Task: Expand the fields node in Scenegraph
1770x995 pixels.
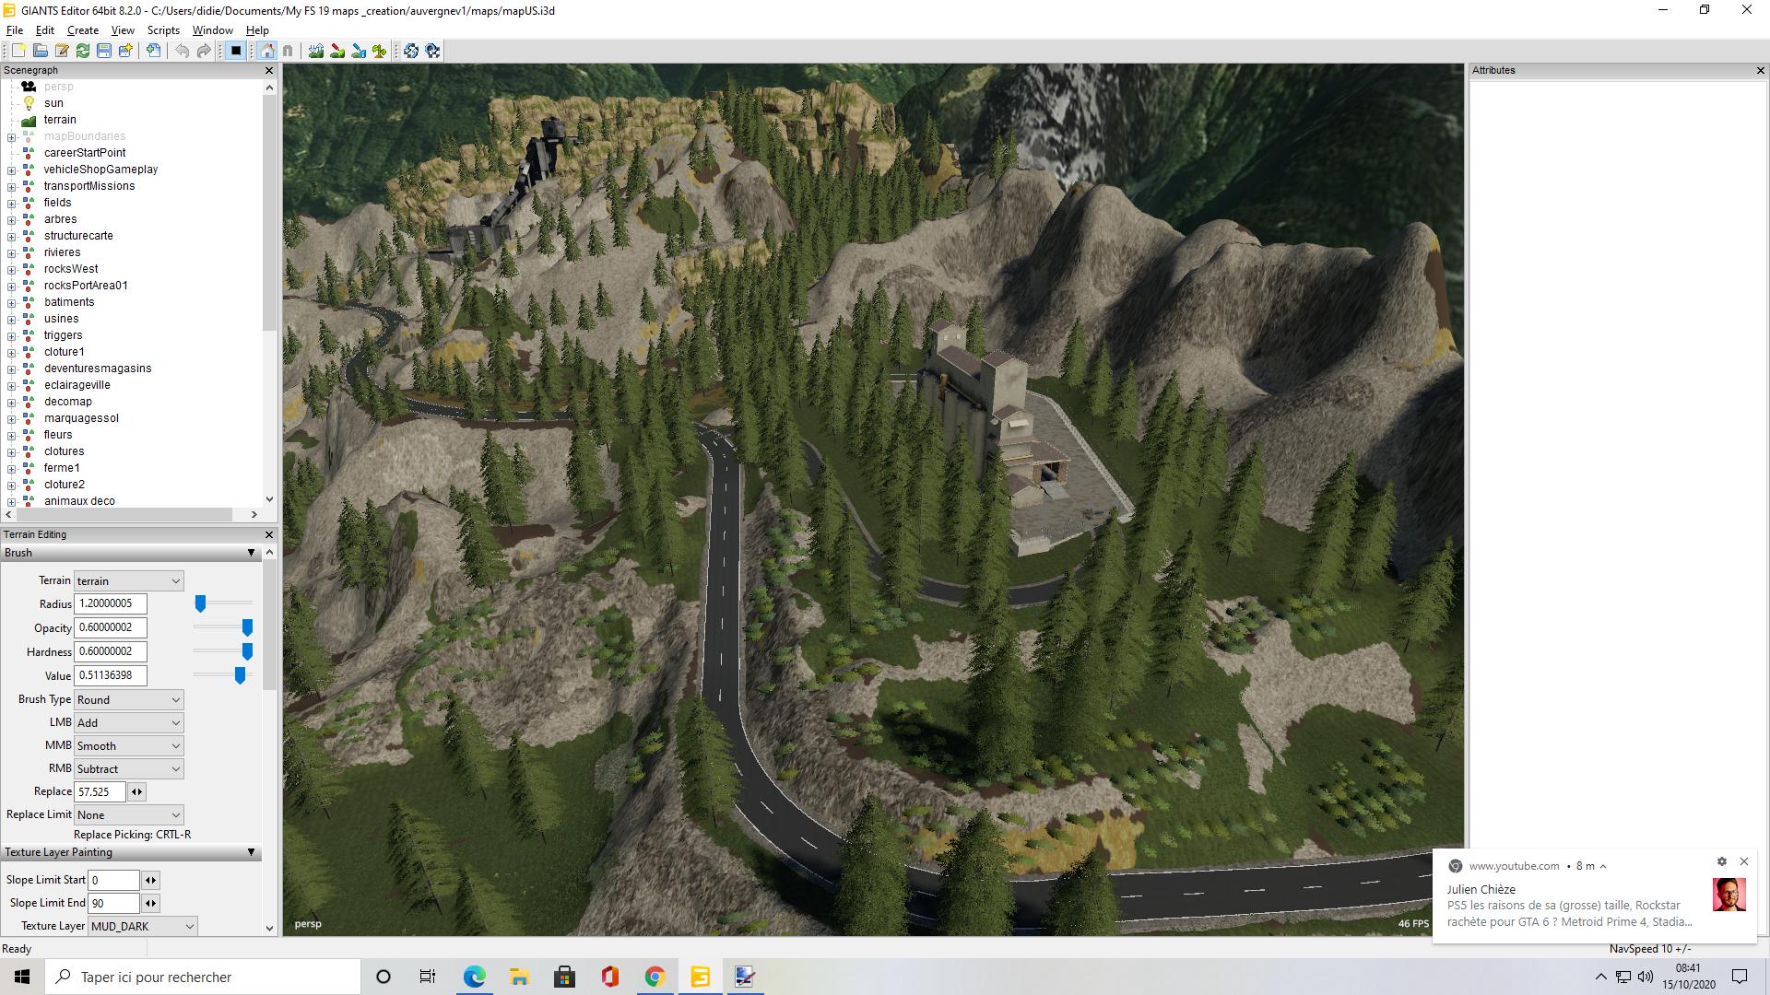Action: [11, 203]
